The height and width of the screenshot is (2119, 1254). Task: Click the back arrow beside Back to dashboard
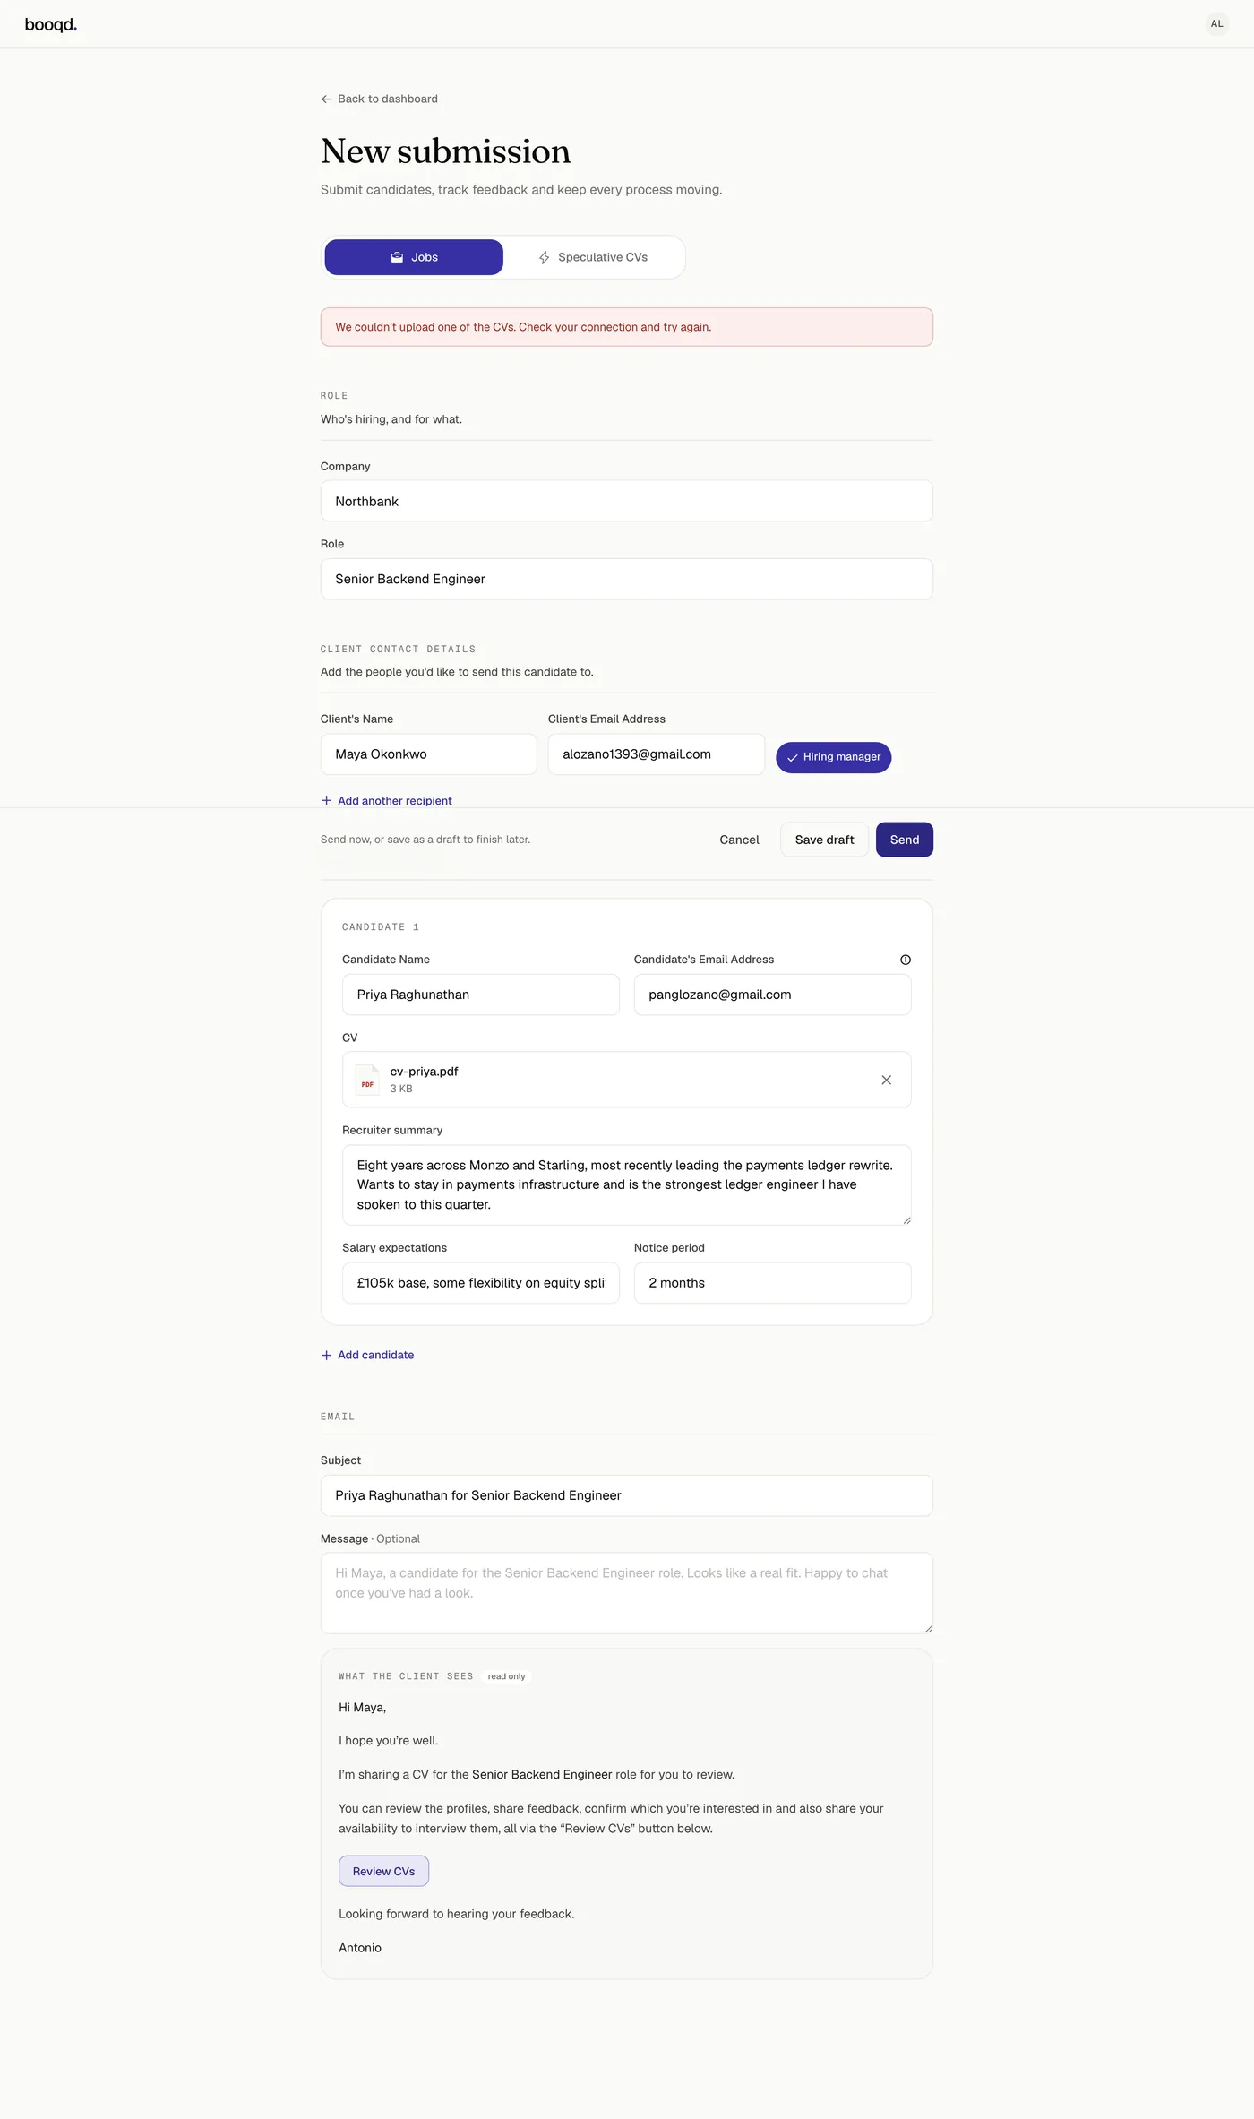click(326, 99)
